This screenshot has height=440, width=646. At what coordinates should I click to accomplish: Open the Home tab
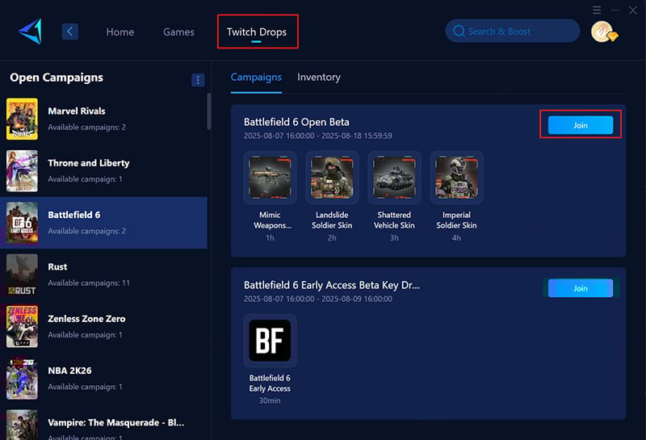coord(120,31)
